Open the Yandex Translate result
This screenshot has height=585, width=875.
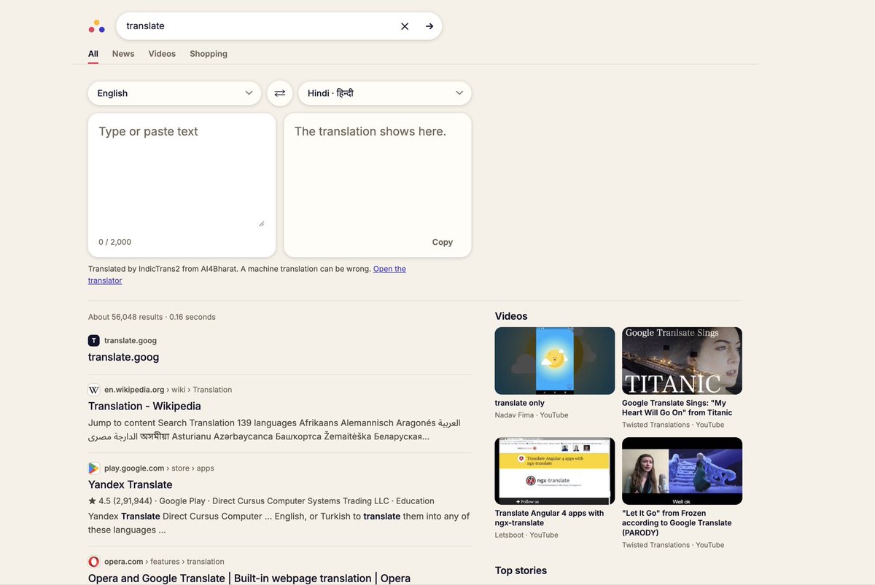point(131,484)
